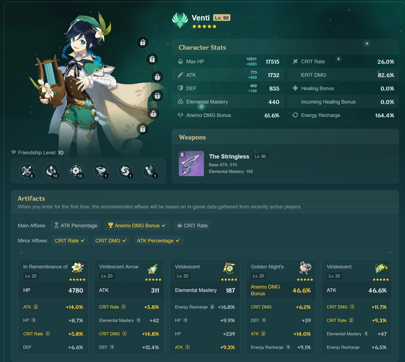Click the Elemental Mastery value 440
Screen dimensions: 405x362
click(274, 102)
